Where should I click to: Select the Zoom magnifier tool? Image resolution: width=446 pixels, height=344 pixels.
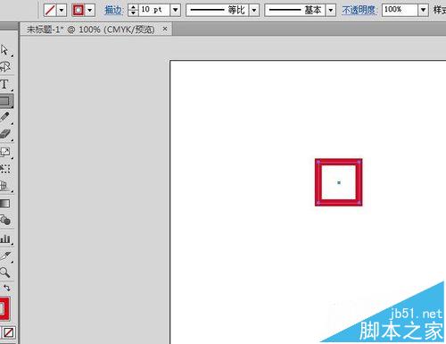tap(4, 273)
